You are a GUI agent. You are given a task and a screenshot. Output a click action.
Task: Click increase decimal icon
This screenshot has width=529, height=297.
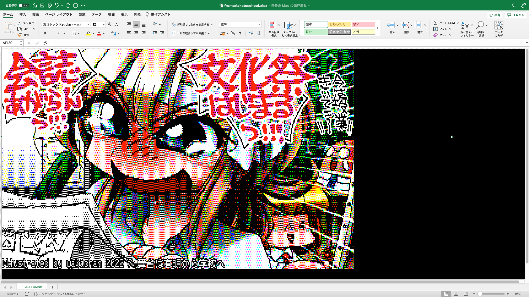[x=251, y=33]
